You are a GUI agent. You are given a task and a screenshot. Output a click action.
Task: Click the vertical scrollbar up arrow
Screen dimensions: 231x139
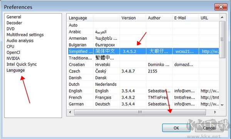(x=222, y=18)
